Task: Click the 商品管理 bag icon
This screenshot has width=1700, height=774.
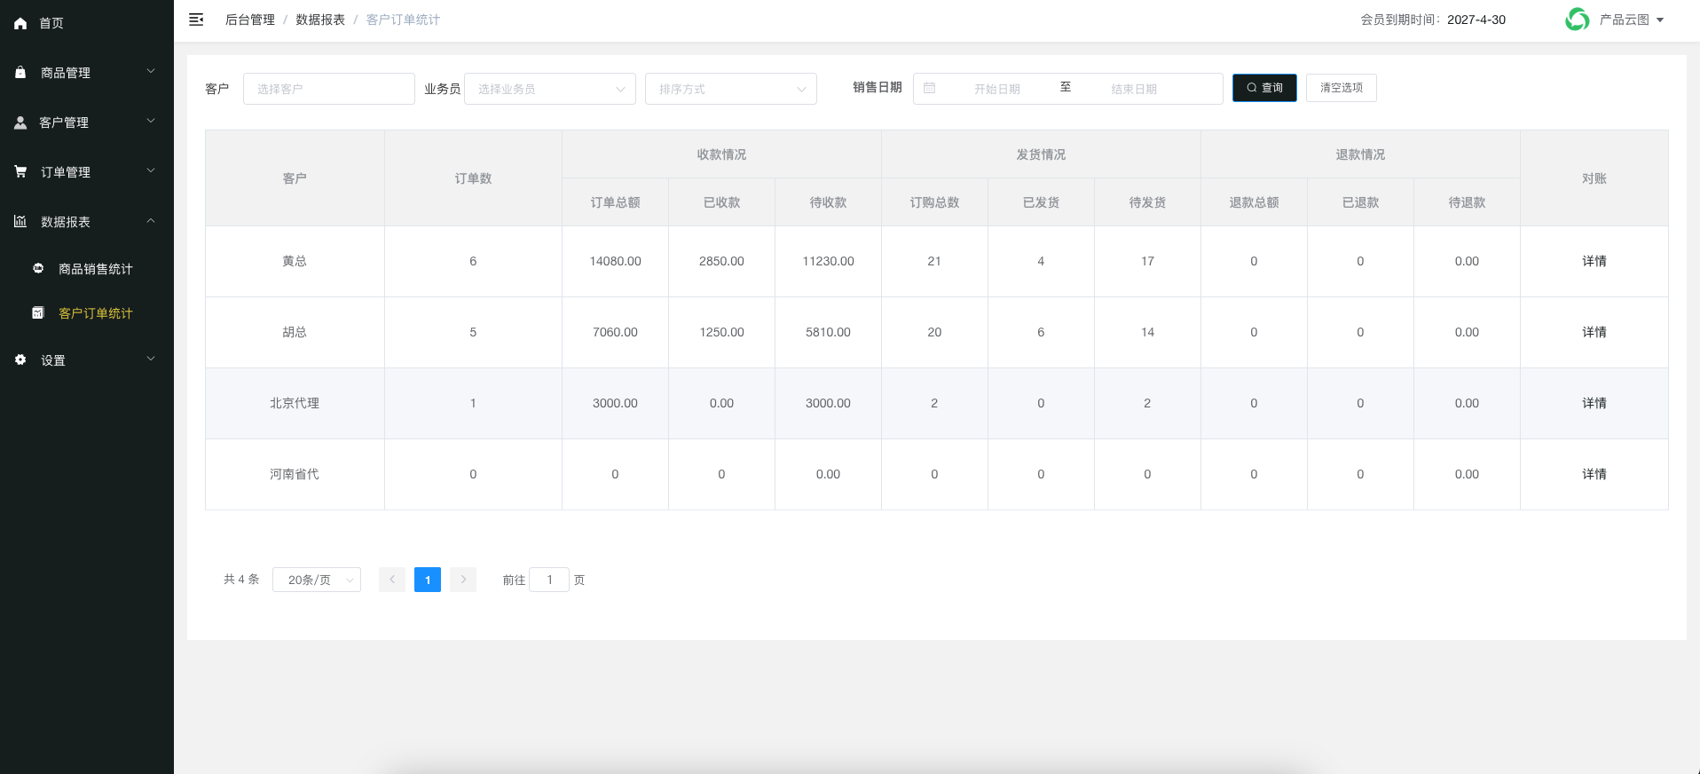Action: click(20, 72)
